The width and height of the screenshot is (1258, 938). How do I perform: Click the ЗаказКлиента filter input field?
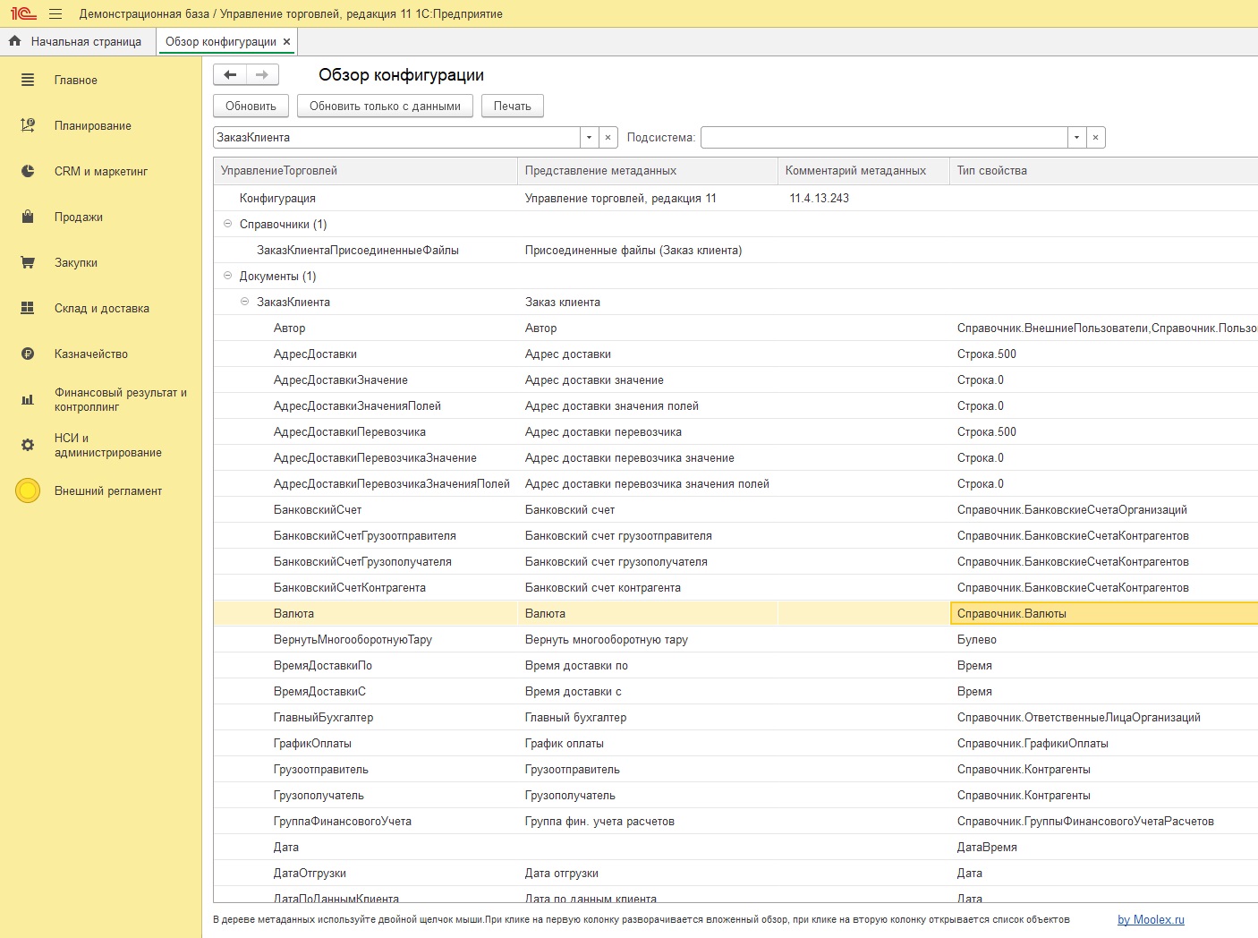pyautogui.click(x=396, y=137)
